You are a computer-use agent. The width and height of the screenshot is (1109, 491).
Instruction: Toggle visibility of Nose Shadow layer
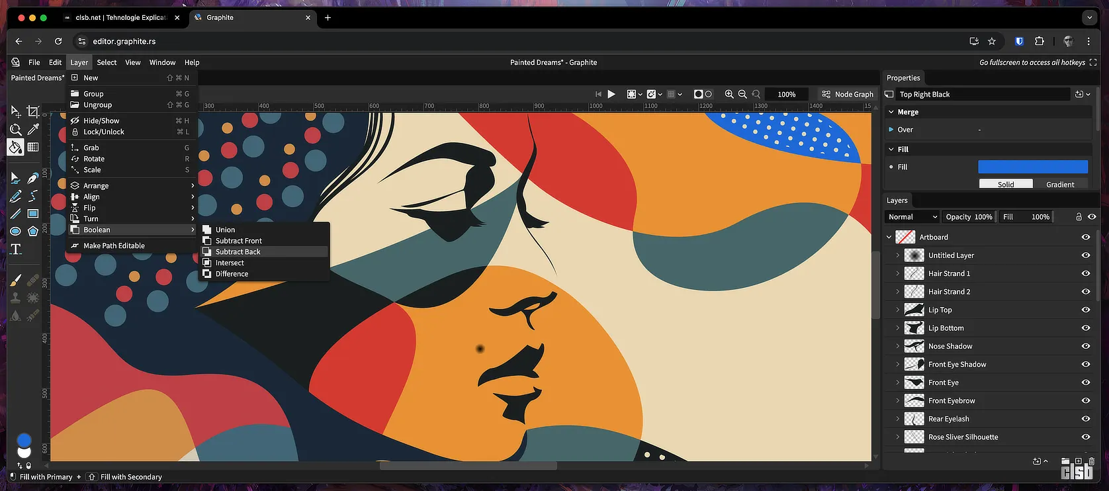pyautogui.click(x=1085, y=346)
